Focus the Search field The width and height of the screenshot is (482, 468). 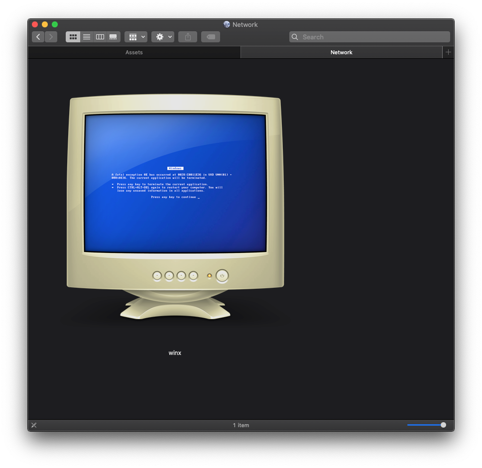[369, 37]
